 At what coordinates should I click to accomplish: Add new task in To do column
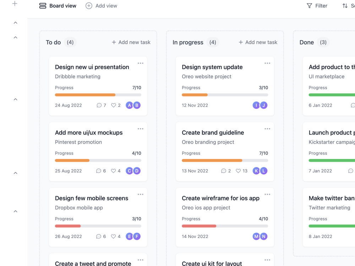click(131, 42)
